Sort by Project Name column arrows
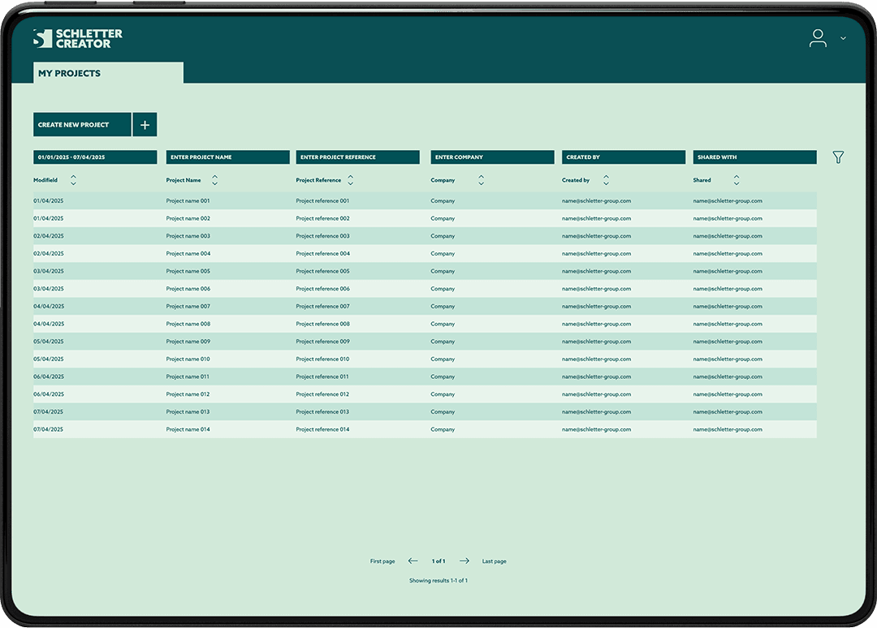877x628 pixels. click(x=214, y=180)
